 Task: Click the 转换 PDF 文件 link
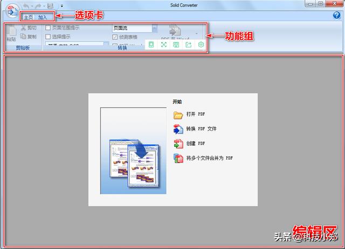click(x=201, y=129)
